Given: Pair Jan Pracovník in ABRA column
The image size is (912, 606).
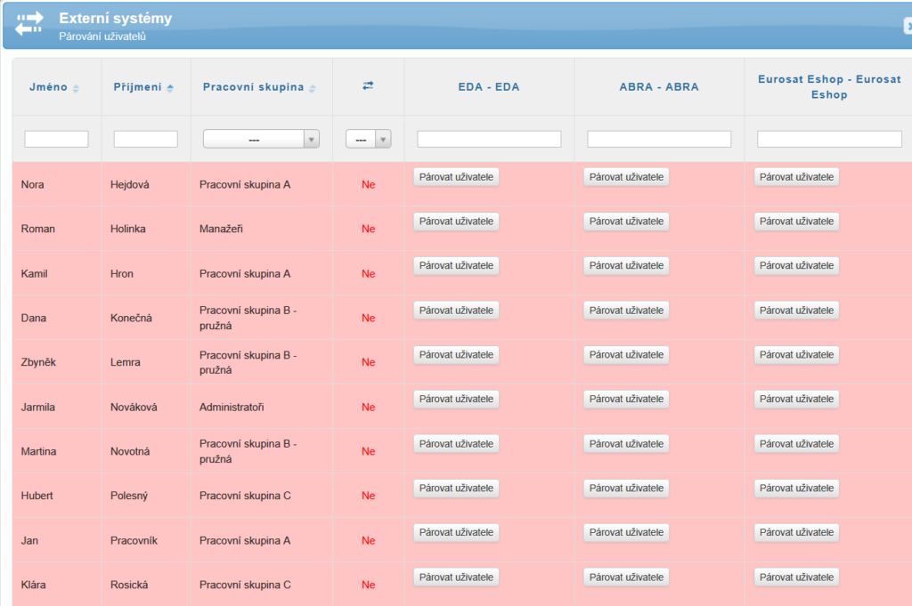Looking at the screenshot, I should pyautogui.click(x=626, y=532).
